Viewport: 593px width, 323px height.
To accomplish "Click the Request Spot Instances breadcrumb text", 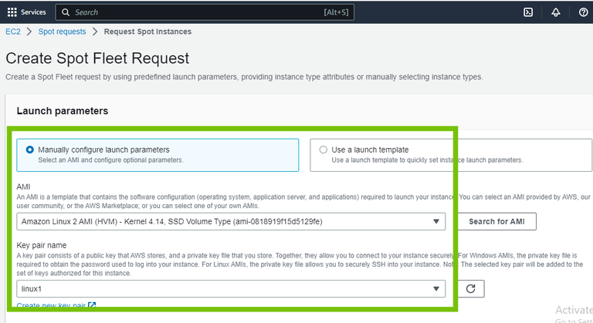I will (147, 32).
